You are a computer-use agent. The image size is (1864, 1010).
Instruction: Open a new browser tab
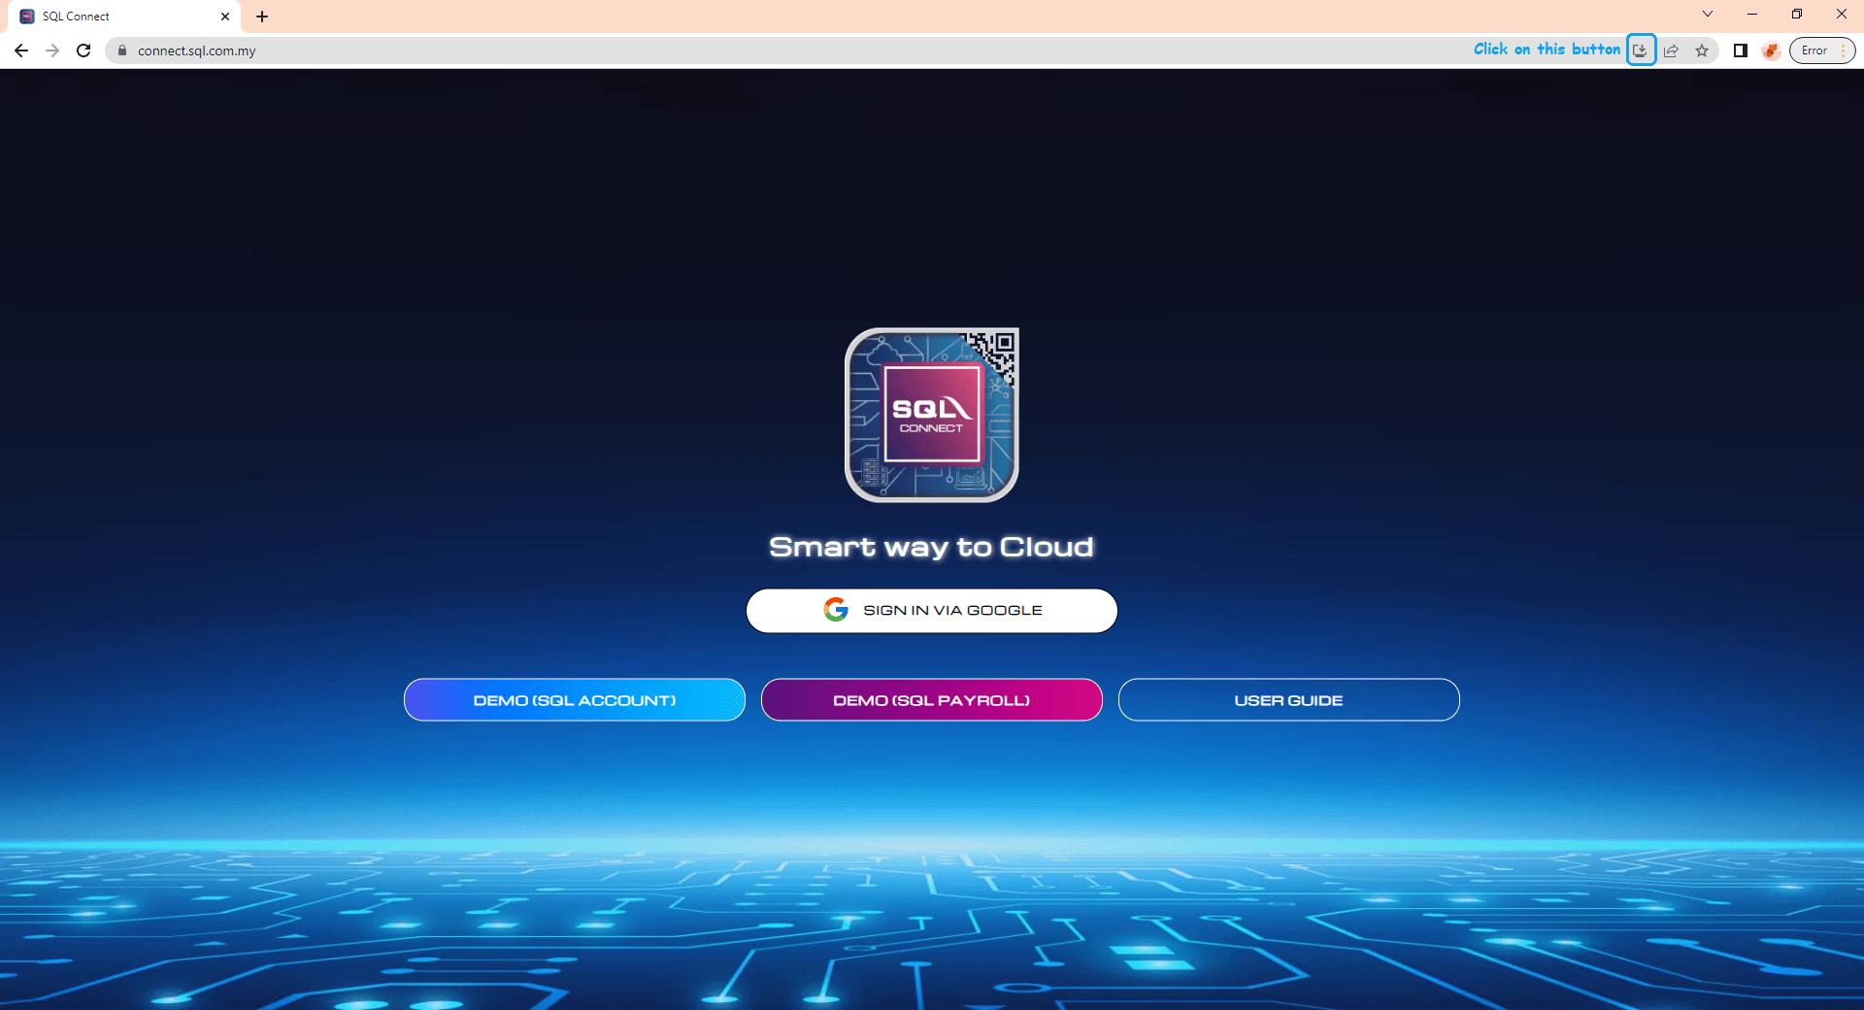(262, 17)
